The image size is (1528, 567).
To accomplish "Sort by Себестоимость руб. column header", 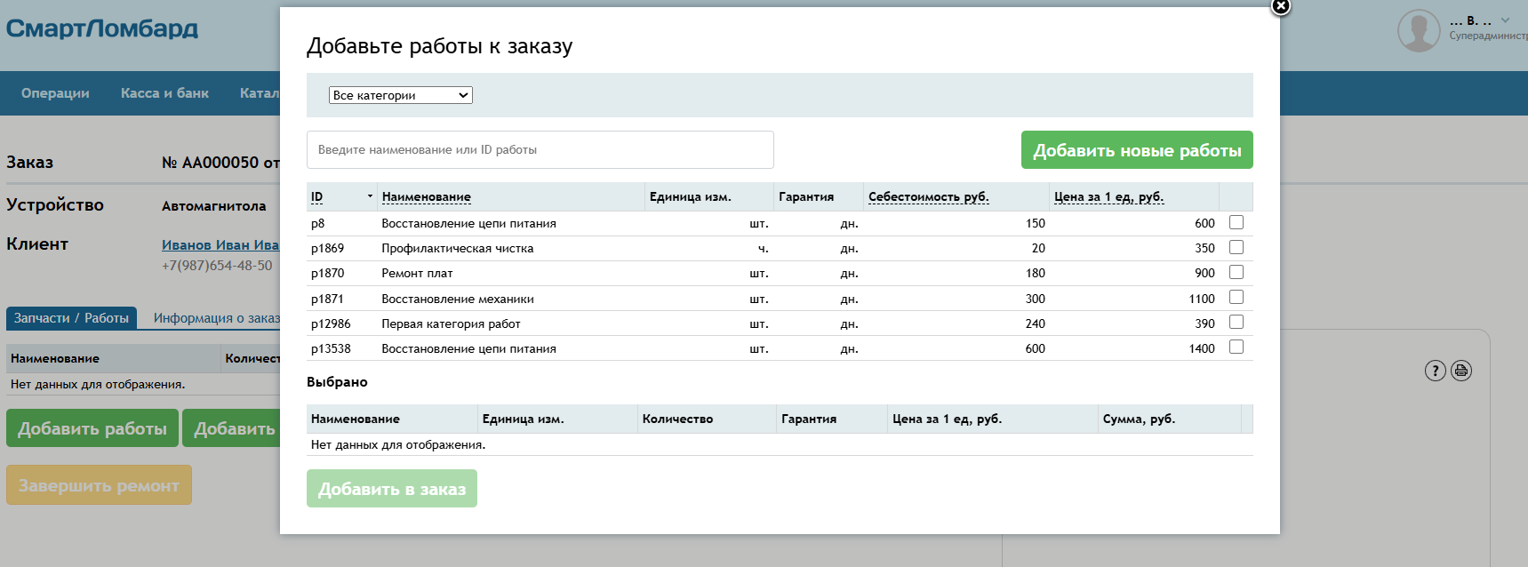I will pos(928,197).
